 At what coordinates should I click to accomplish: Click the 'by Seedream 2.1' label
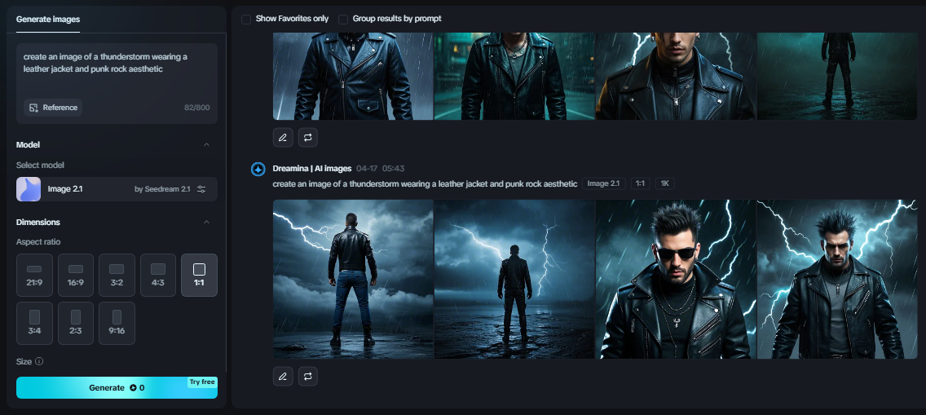(162, 189)
